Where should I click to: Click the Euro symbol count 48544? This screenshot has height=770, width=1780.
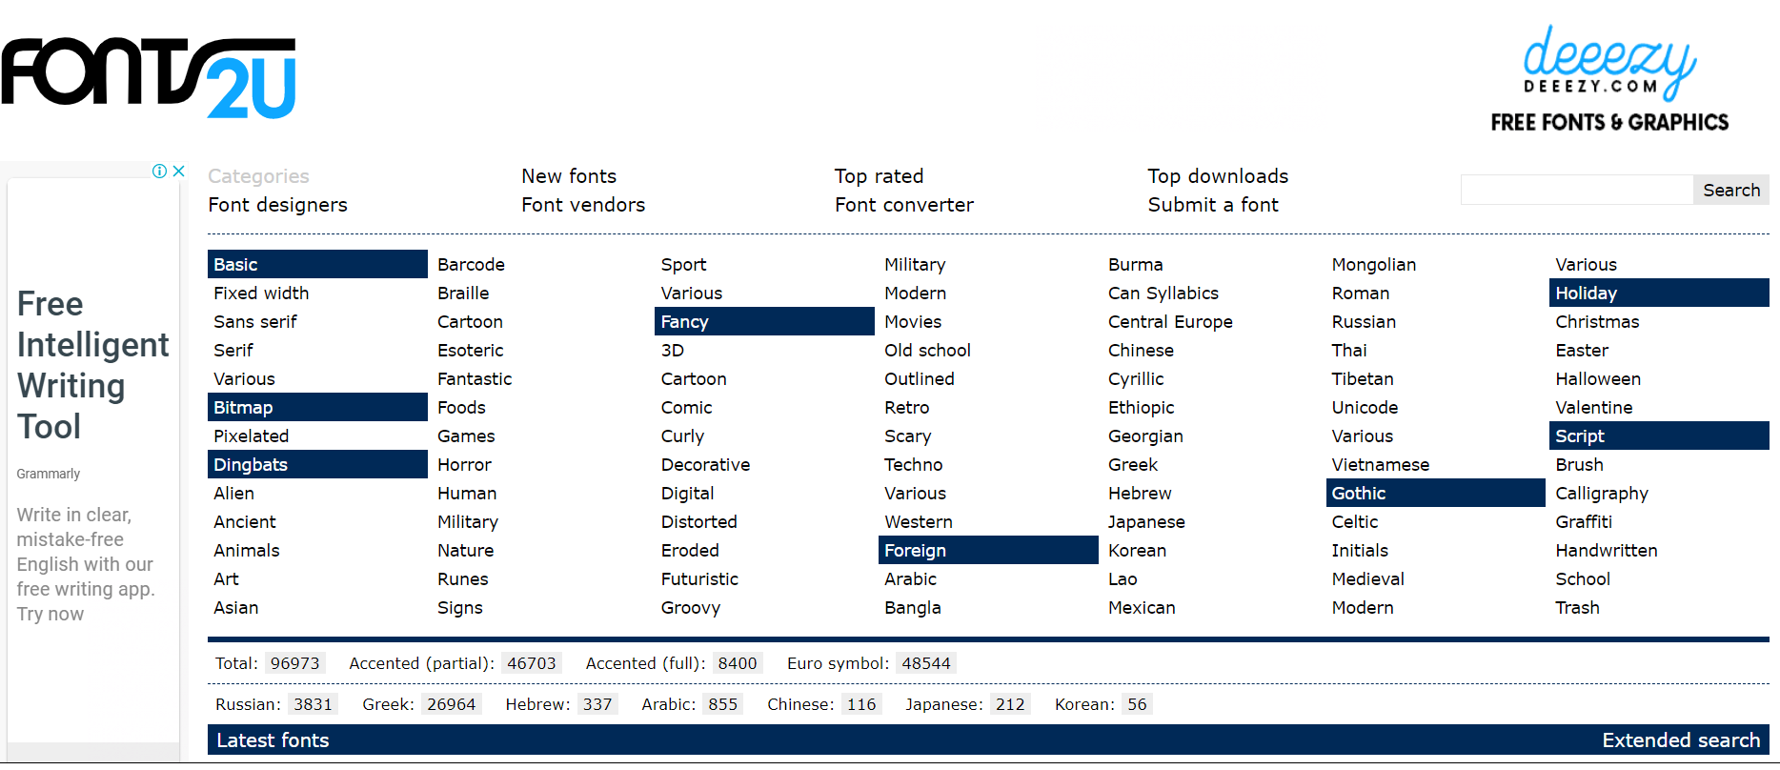pyautogui.click(x=925, y=663)
